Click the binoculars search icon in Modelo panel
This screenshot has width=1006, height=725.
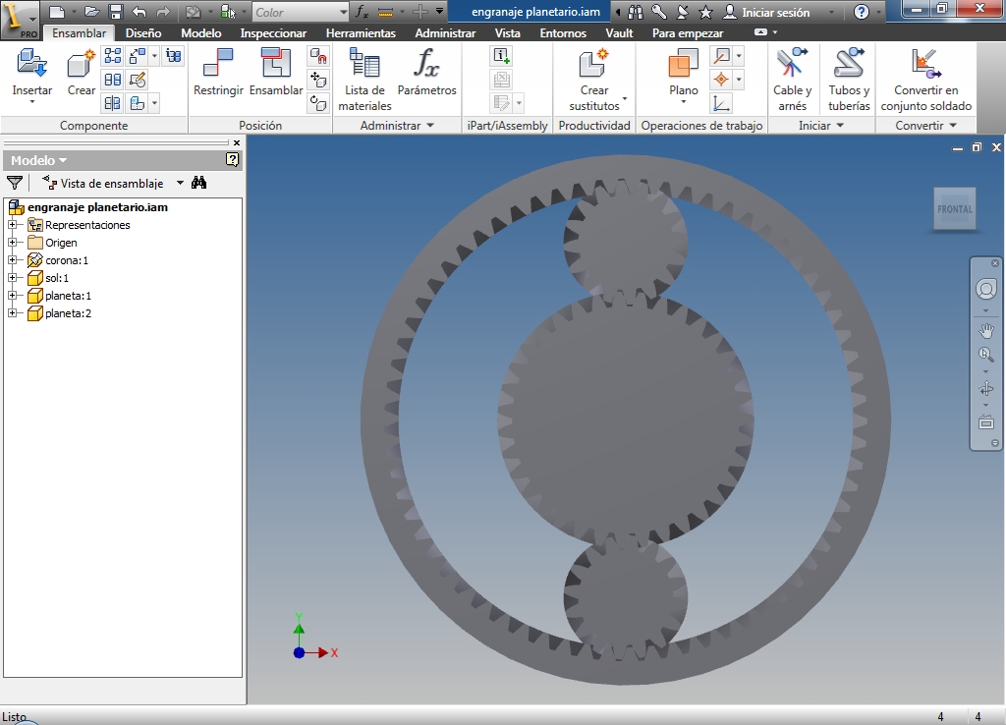199,183
